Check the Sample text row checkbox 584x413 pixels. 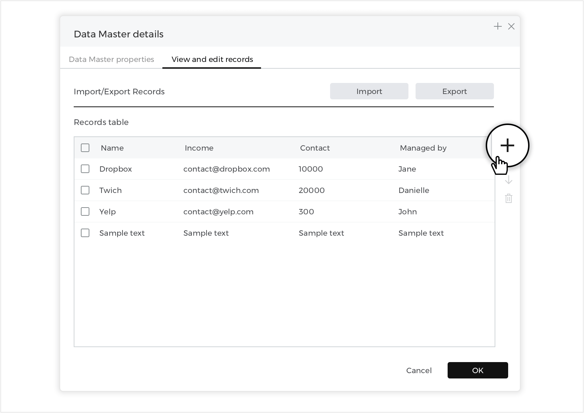point(85,233)
